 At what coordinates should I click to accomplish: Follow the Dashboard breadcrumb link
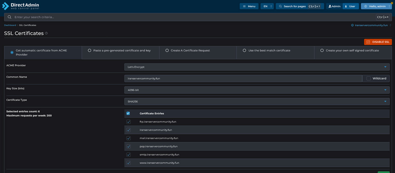coord(10,25)
